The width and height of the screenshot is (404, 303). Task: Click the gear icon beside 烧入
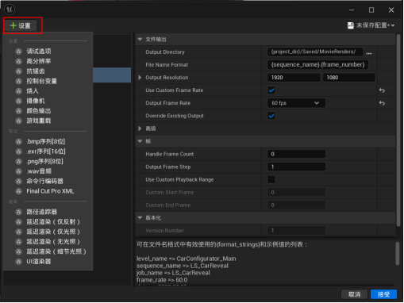coord(18,91)
